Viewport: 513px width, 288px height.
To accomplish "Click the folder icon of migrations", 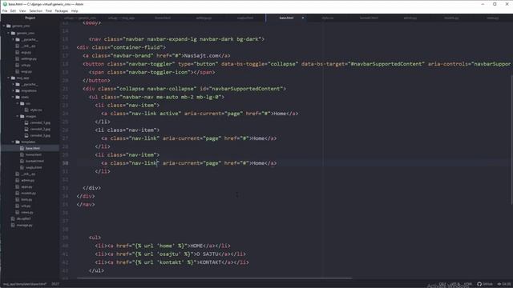I will 18,90.
